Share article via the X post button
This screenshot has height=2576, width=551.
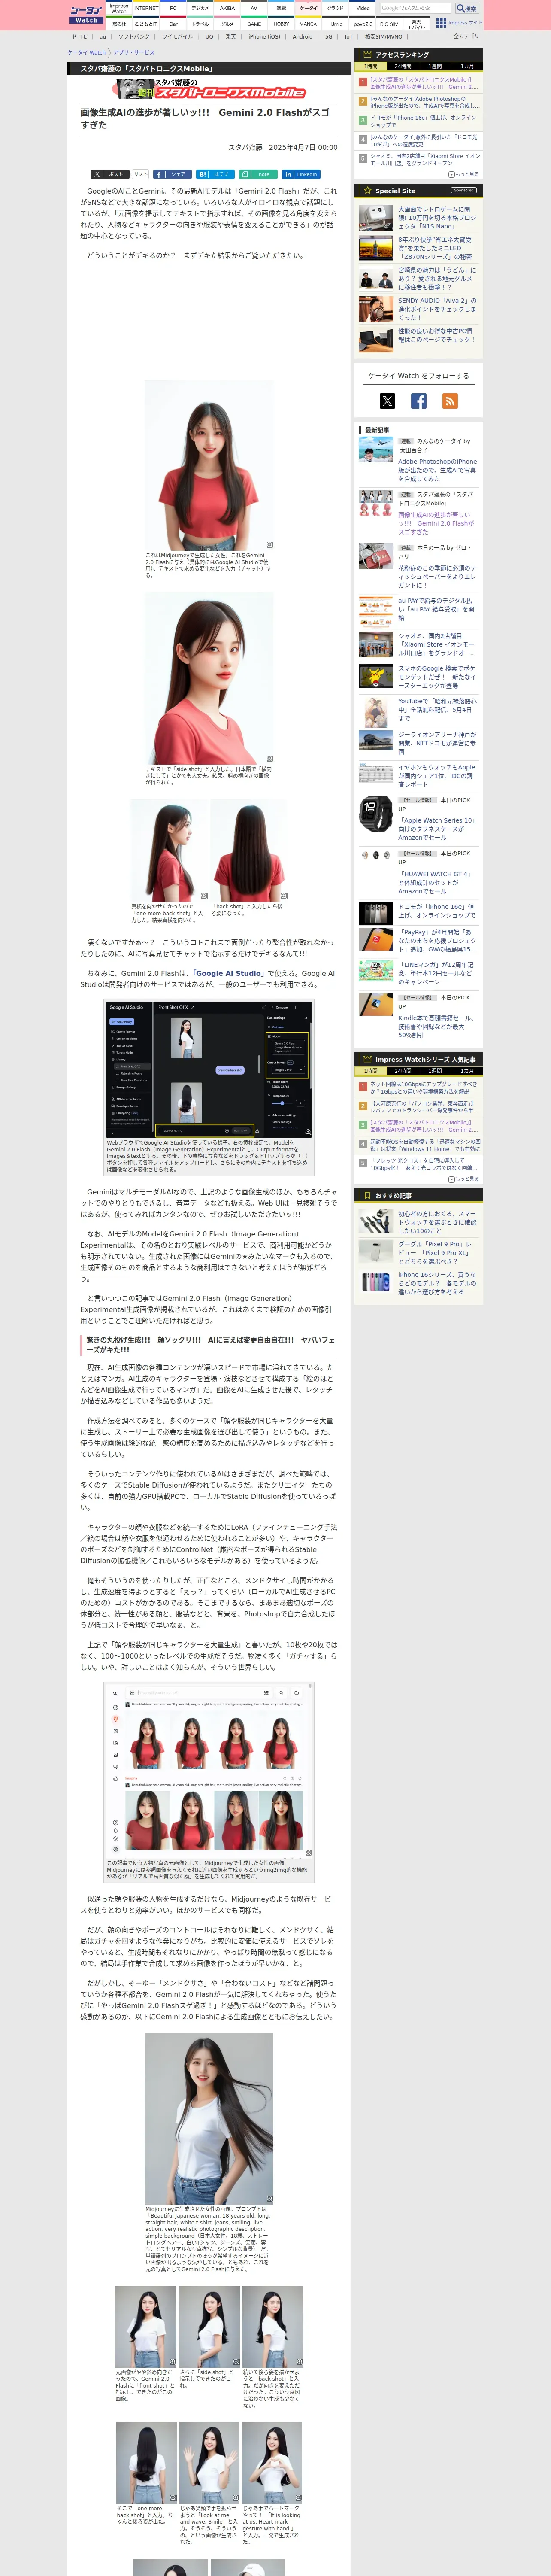109,174
